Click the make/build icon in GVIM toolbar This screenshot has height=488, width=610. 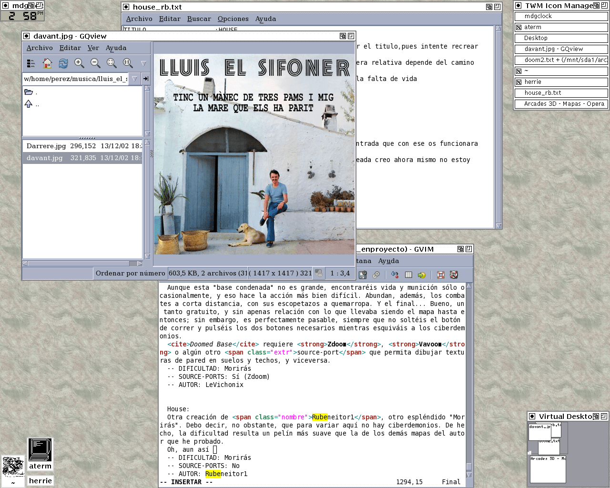[x=395, y=275]
